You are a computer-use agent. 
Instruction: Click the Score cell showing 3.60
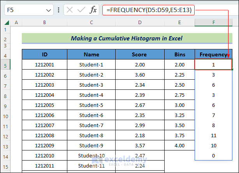pyautogui.click(x=139, y=75)
